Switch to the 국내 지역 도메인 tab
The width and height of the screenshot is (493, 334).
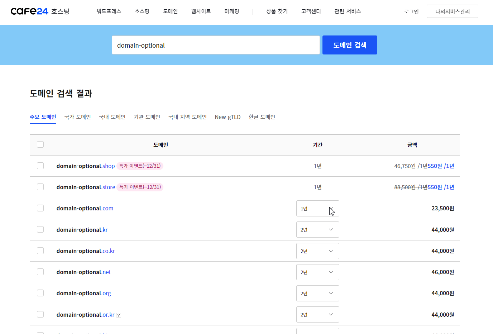coord(187,117)
